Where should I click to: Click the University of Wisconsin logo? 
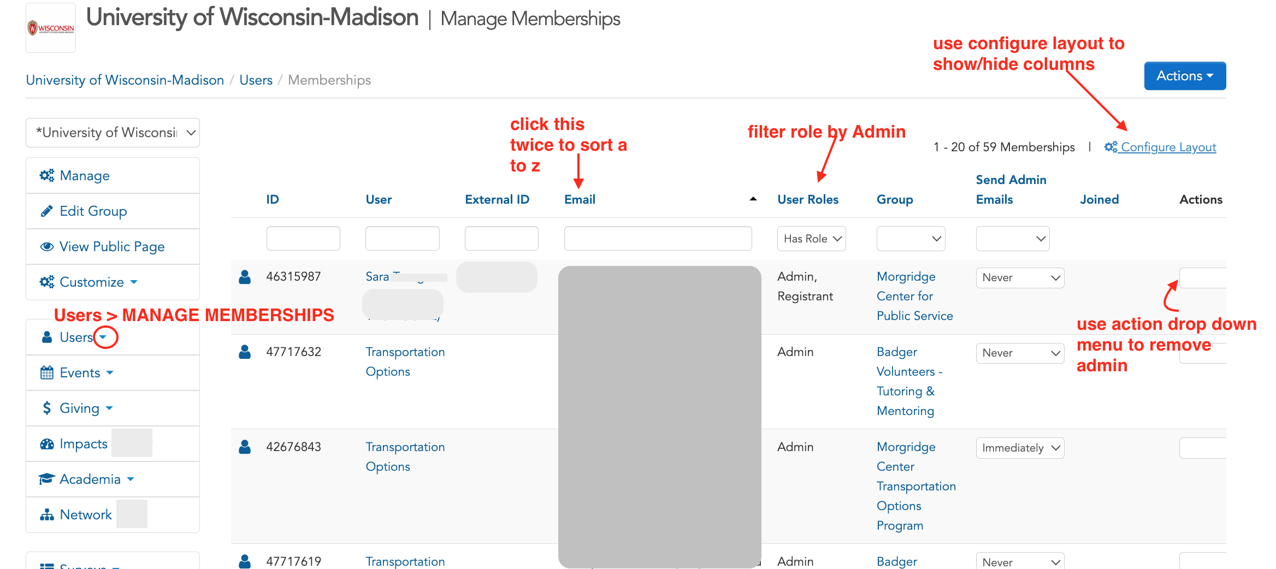pos(51,28)
